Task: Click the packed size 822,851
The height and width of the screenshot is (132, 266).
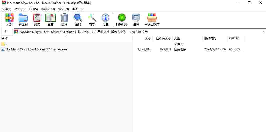Action: (165, 49)
